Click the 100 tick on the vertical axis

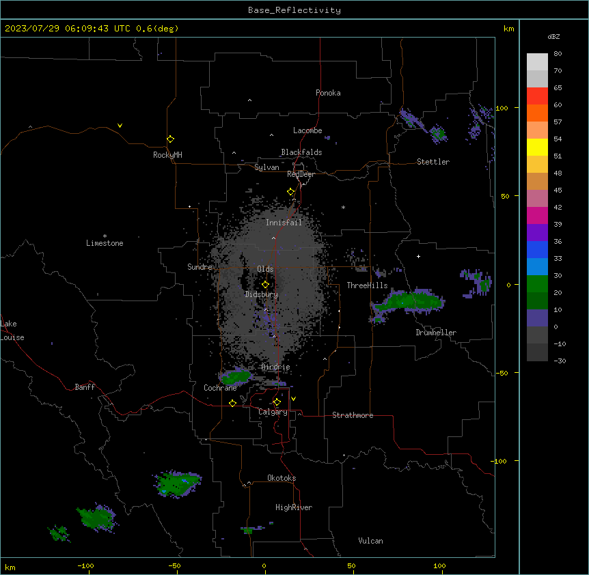coord(502,108)
